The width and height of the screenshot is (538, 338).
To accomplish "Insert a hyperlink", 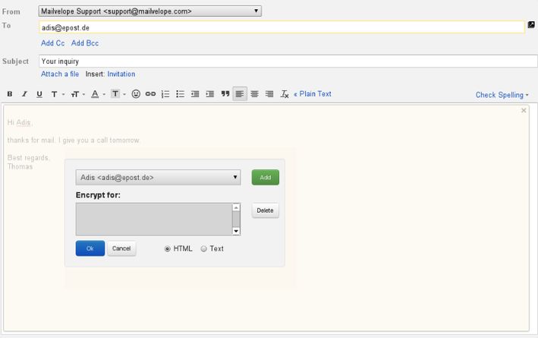I will [150, 93].
